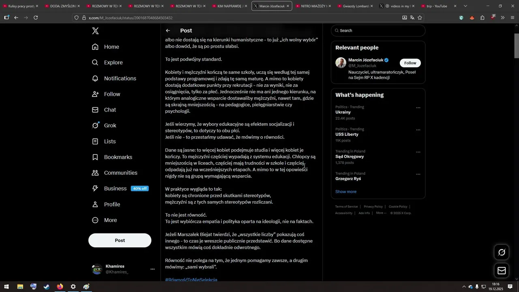Follow Marcin Józefaciuk
Image resolution: width=519 pixels, height=292 pixels.
[410, 63]
